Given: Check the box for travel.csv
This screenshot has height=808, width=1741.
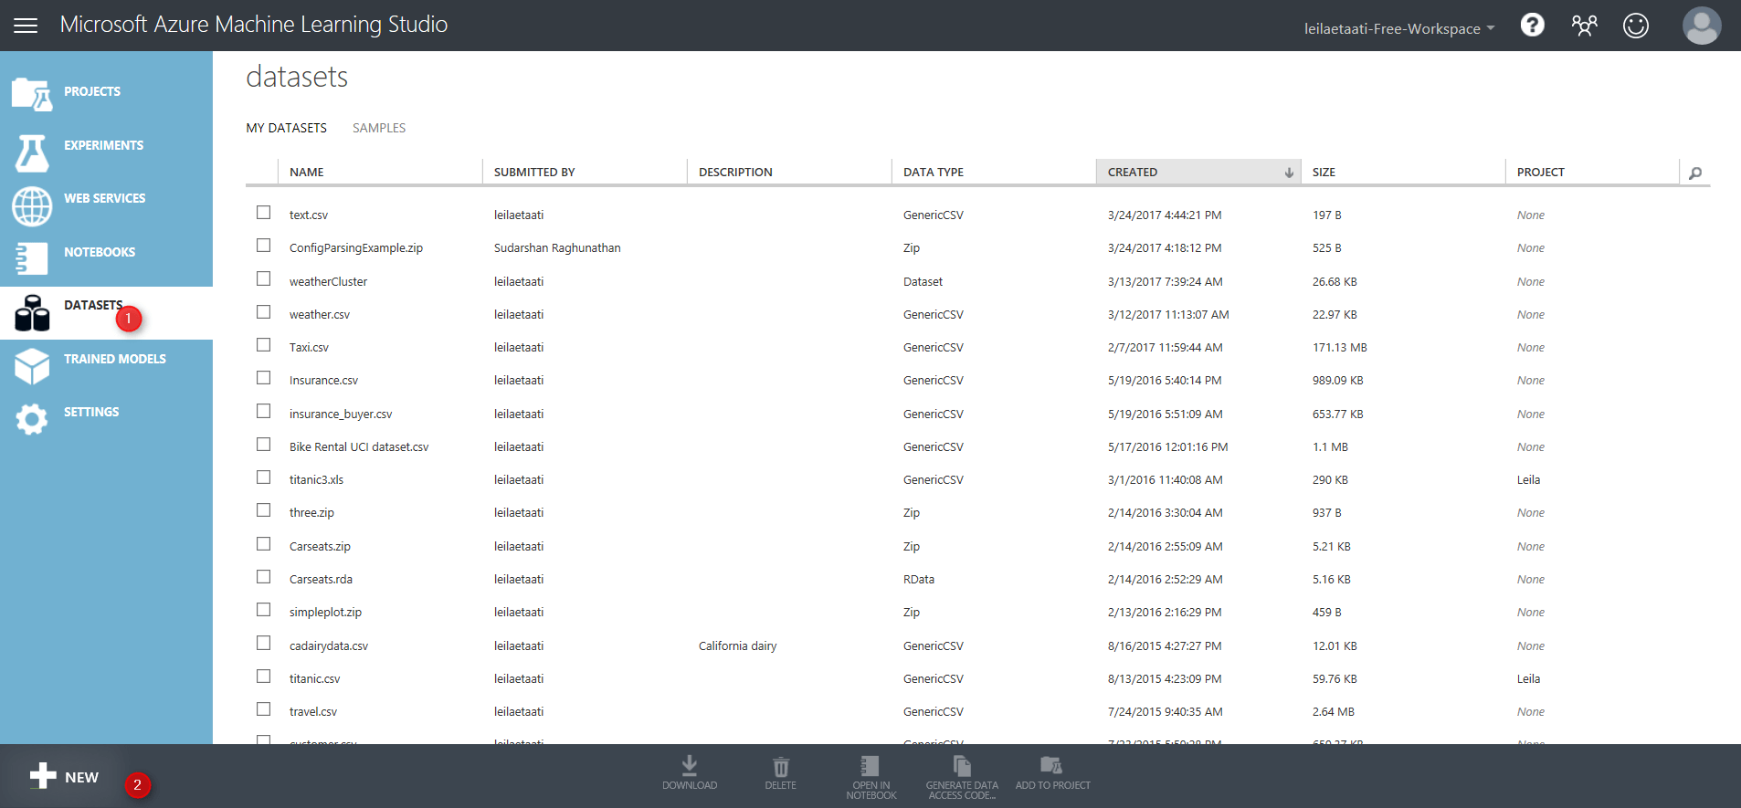Looking at the screenshot, I should click(x=264, y=708).
